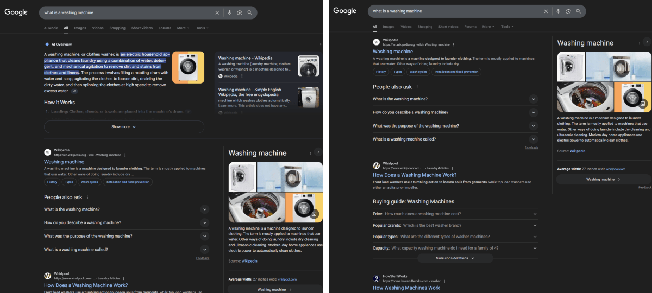652x293 pixels.
Task: Start voice search in the right window
Action: click(x=558, y=11)
